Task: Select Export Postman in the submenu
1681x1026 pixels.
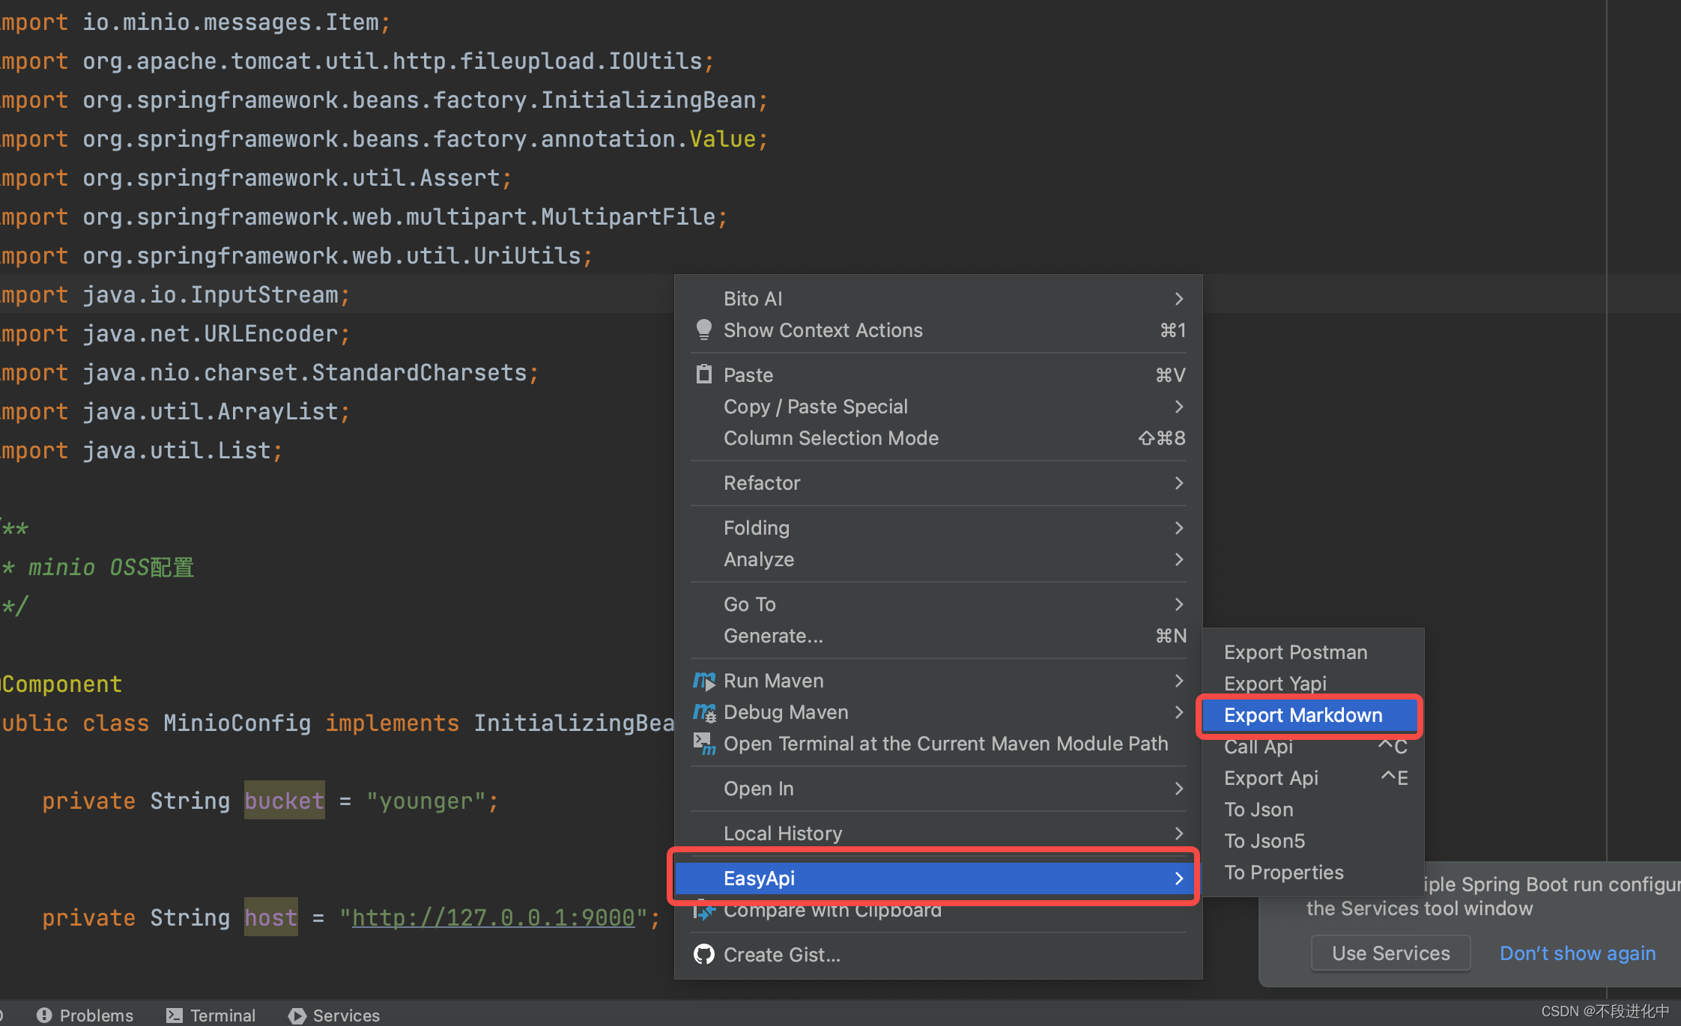Action: 1295,652
